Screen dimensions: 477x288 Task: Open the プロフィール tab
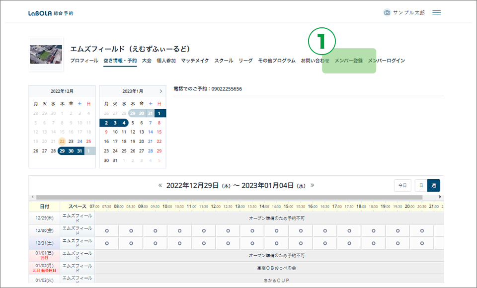click(x=84, y=61)
